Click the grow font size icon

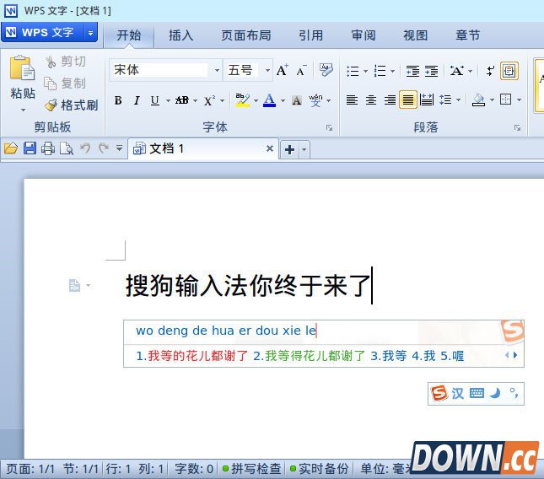pos(283,70)
